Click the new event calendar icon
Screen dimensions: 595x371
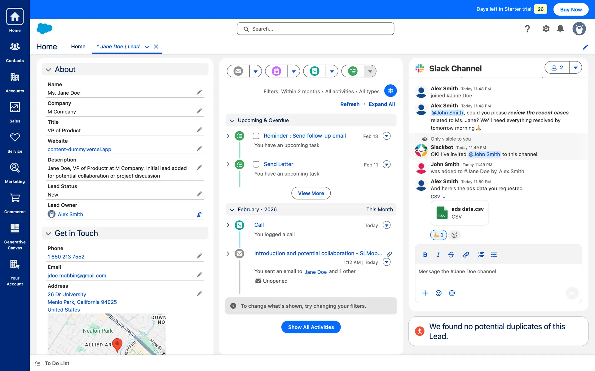pyautogui.click(x=276, y=71)
